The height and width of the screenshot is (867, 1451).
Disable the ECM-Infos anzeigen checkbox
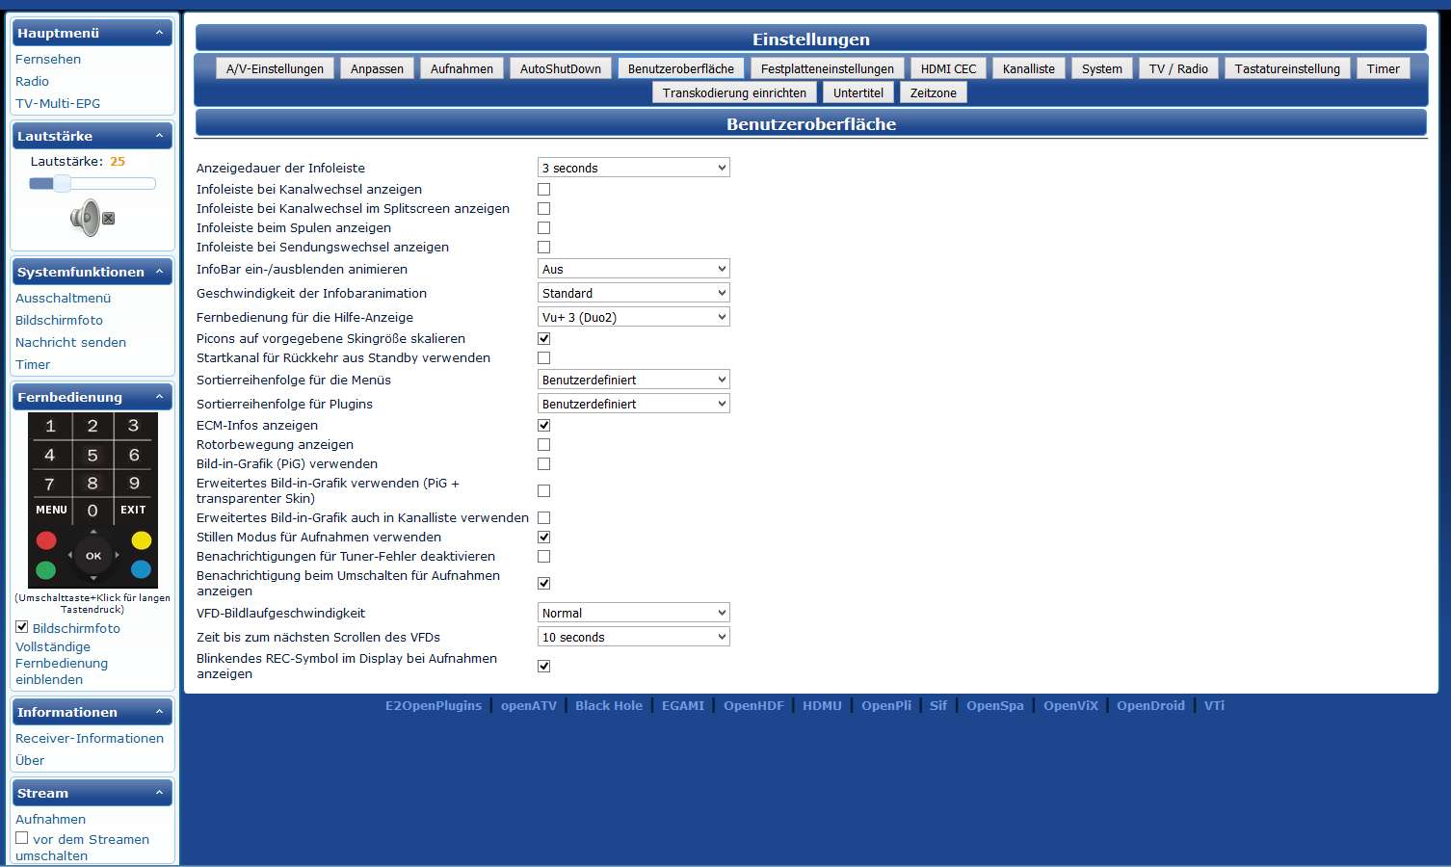pyautogui.click(x=543, y=425)
